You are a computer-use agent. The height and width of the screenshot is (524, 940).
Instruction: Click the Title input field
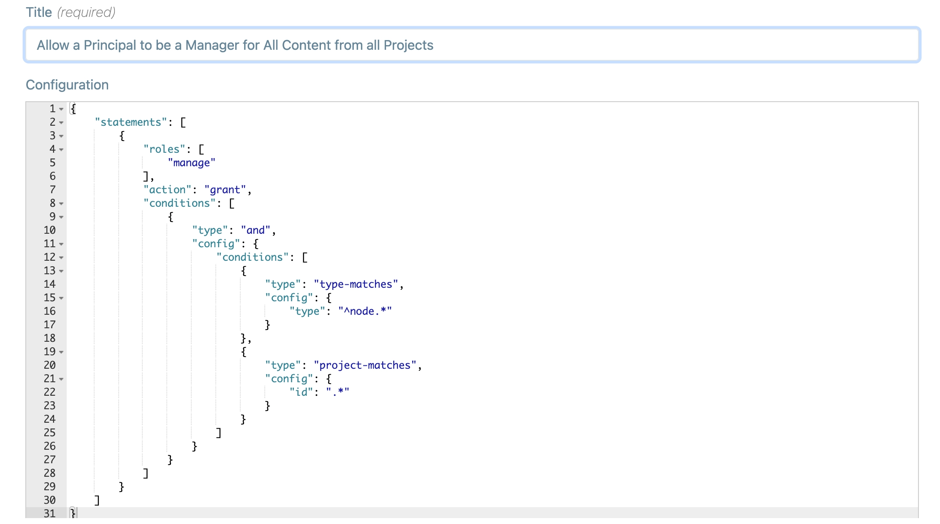point(472,45)
